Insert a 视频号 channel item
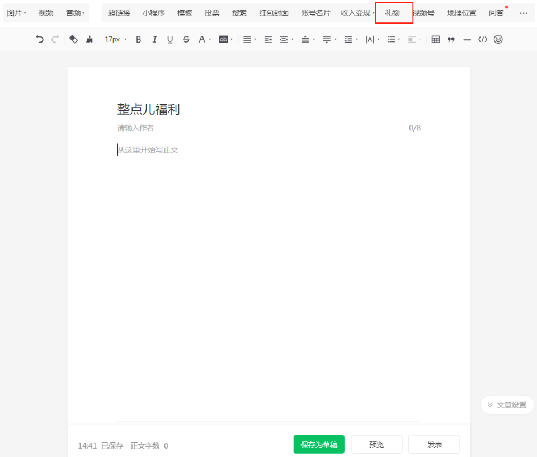 click(423, 13)
